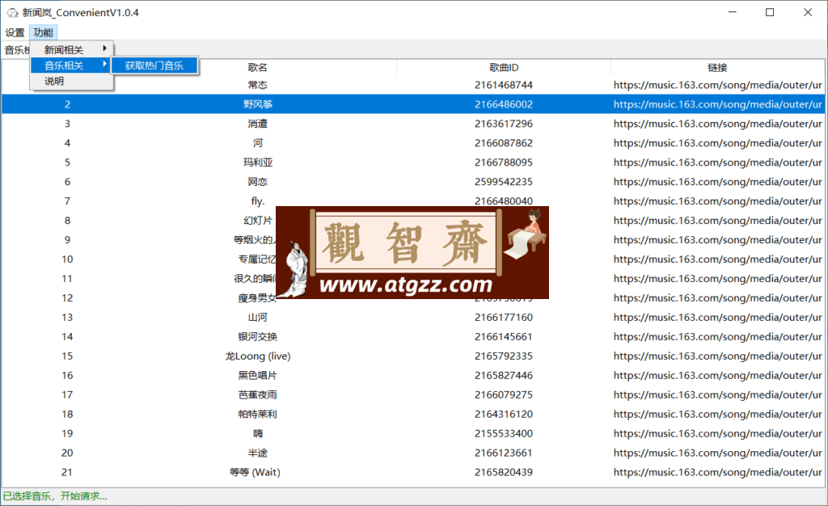Click the 链接 column header
This screenshot has width=828, height=506.
pos(718,68)
